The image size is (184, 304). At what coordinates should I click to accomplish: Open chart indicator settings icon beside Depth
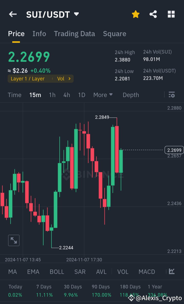tap(171, 95)
